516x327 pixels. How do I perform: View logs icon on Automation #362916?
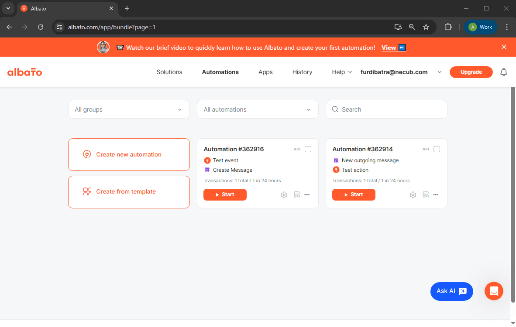(297, 195)
